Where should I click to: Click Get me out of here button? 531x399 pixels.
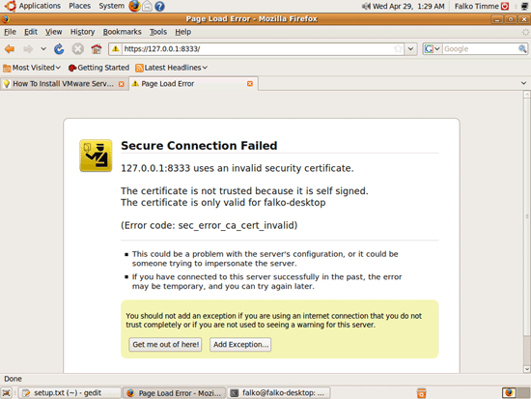[165, 345]
